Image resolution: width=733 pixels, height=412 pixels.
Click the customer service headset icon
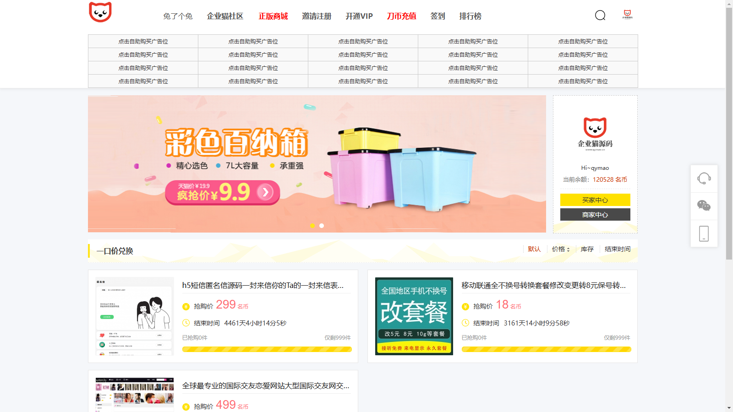click(704, 179)
